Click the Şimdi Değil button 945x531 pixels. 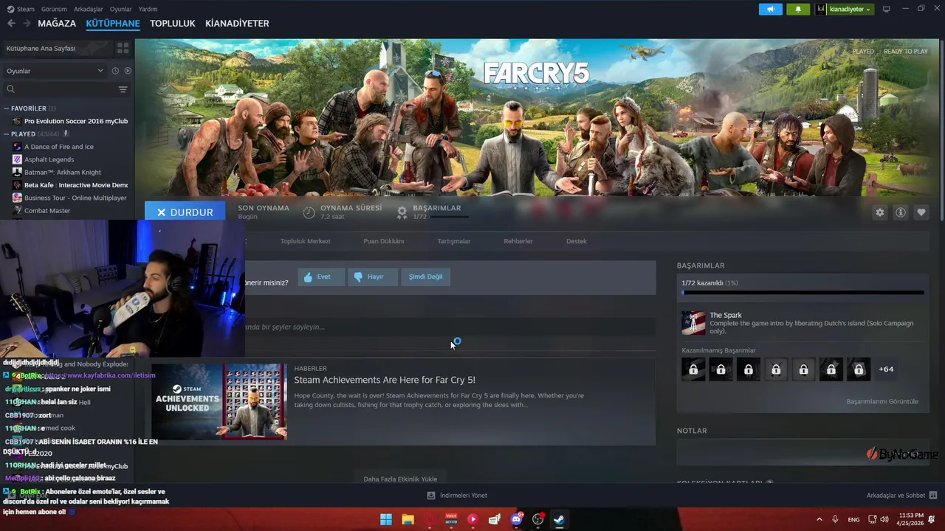click(426, 277)
